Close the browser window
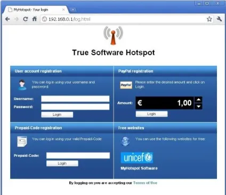The height and width of the screenshot is (195, 226). click(218, 3)
